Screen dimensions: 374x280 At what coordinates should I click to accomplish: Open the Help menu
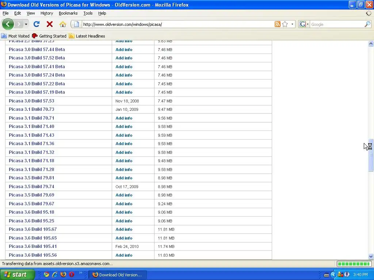click(102, 13)
